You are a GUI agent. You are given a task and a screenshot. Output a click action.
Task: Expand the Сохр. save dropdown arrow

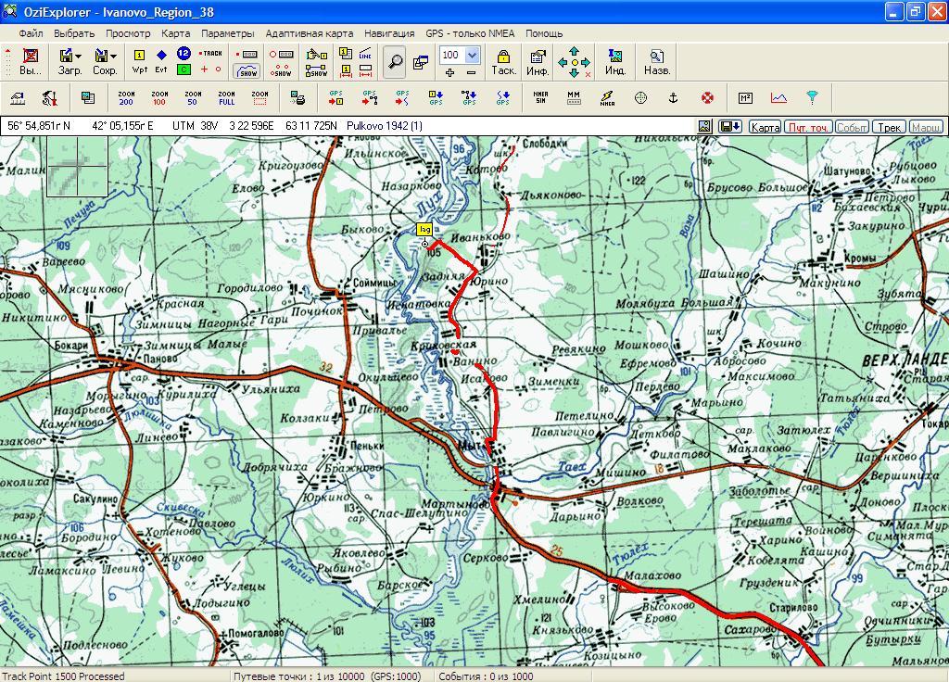113,56
